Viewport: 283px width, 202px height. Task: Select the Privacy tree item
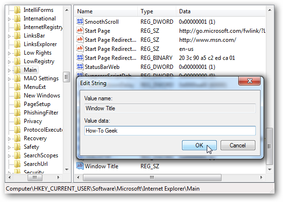[x=33, y=121]
